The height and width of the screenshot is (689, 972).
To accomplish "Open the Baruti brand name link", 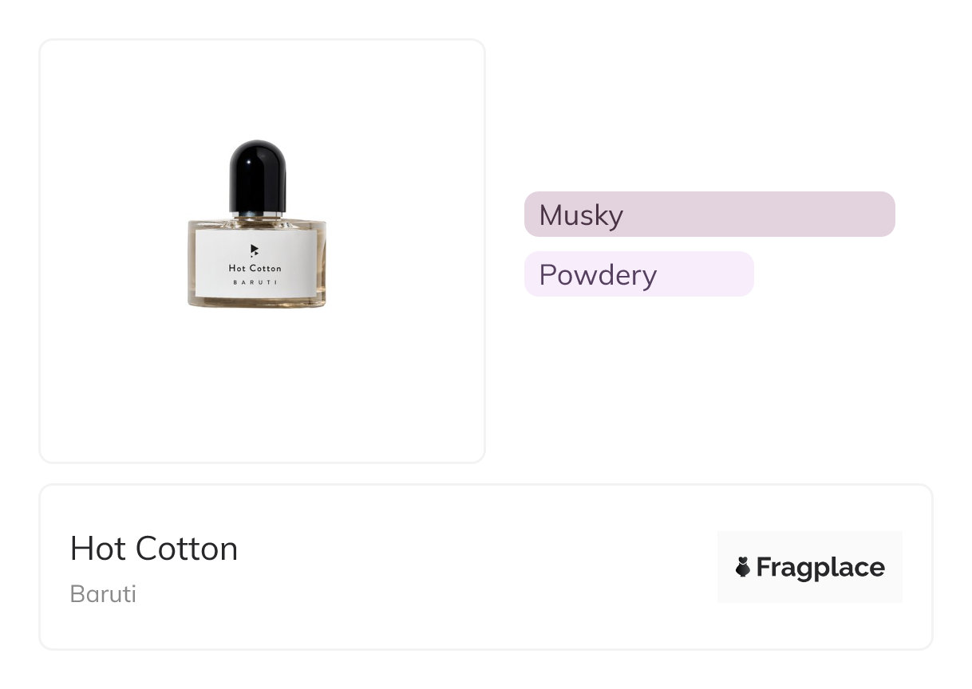I will click(103, 594).
